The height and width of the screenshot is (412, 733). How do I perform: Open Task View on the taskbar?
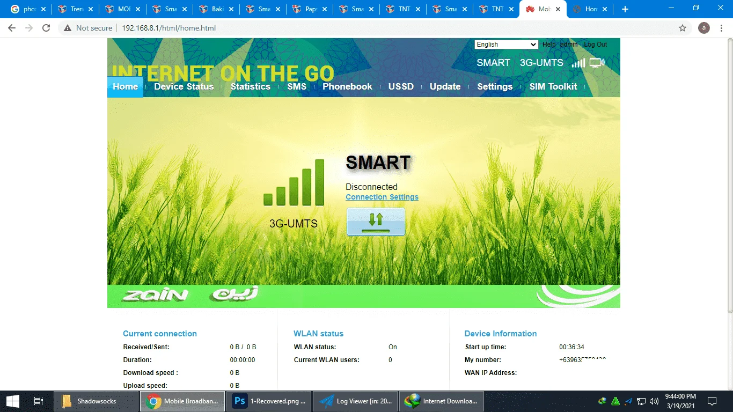coord(39,401)
